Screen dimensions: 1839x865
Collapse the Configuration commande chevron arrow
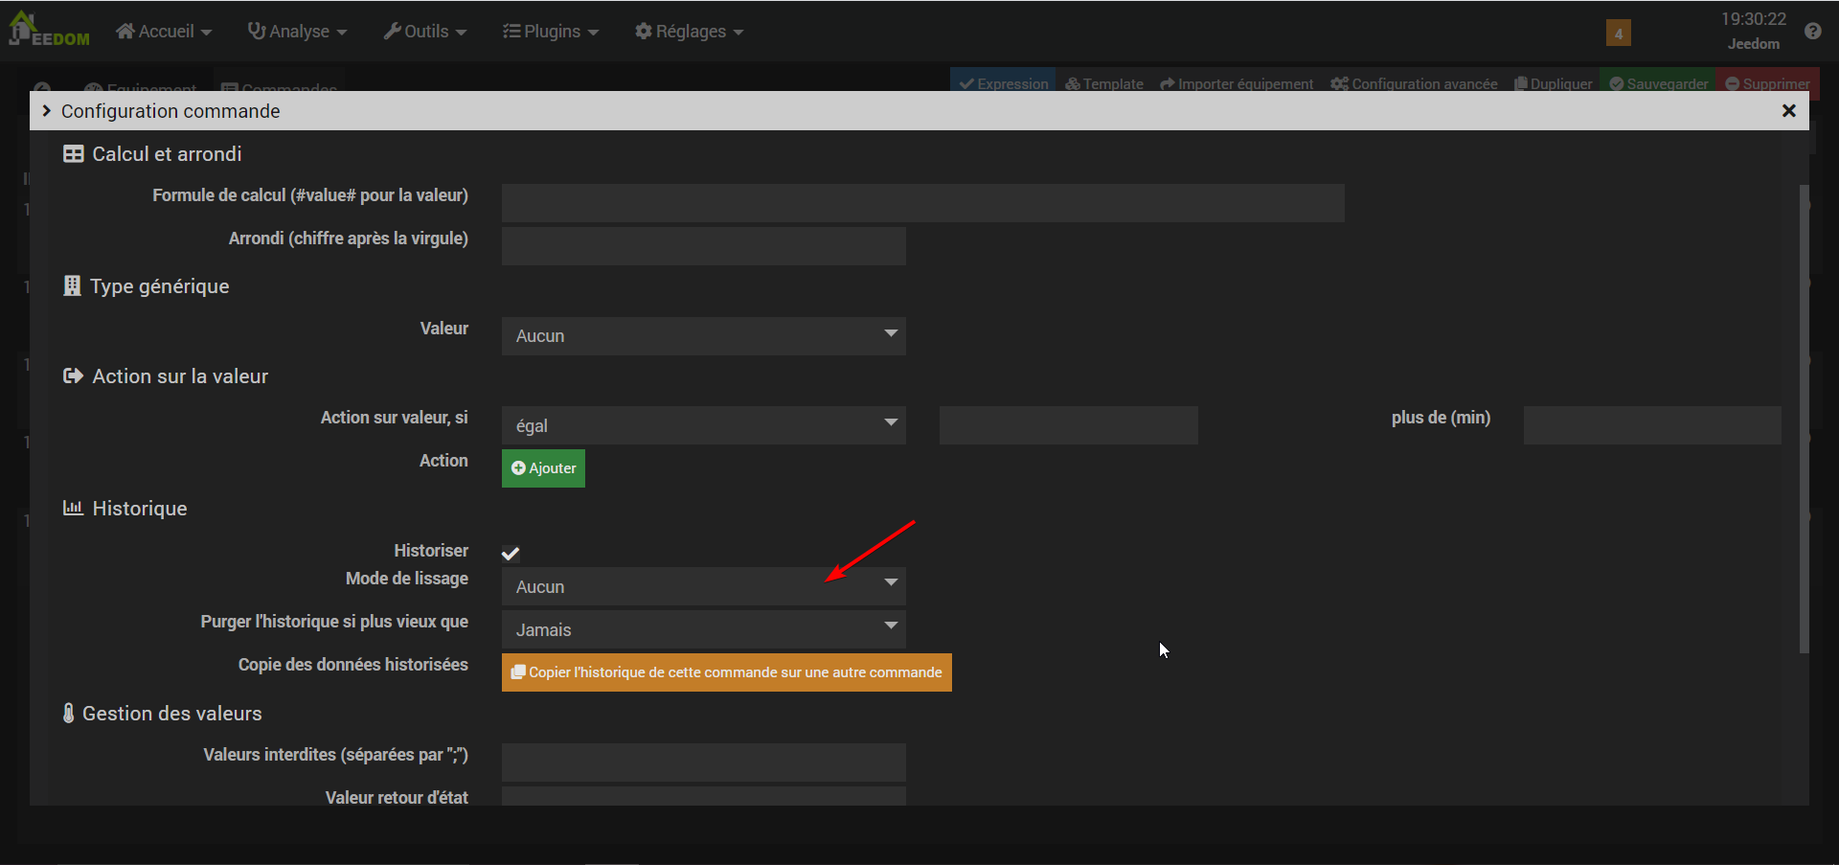click(x=46, y=111)
